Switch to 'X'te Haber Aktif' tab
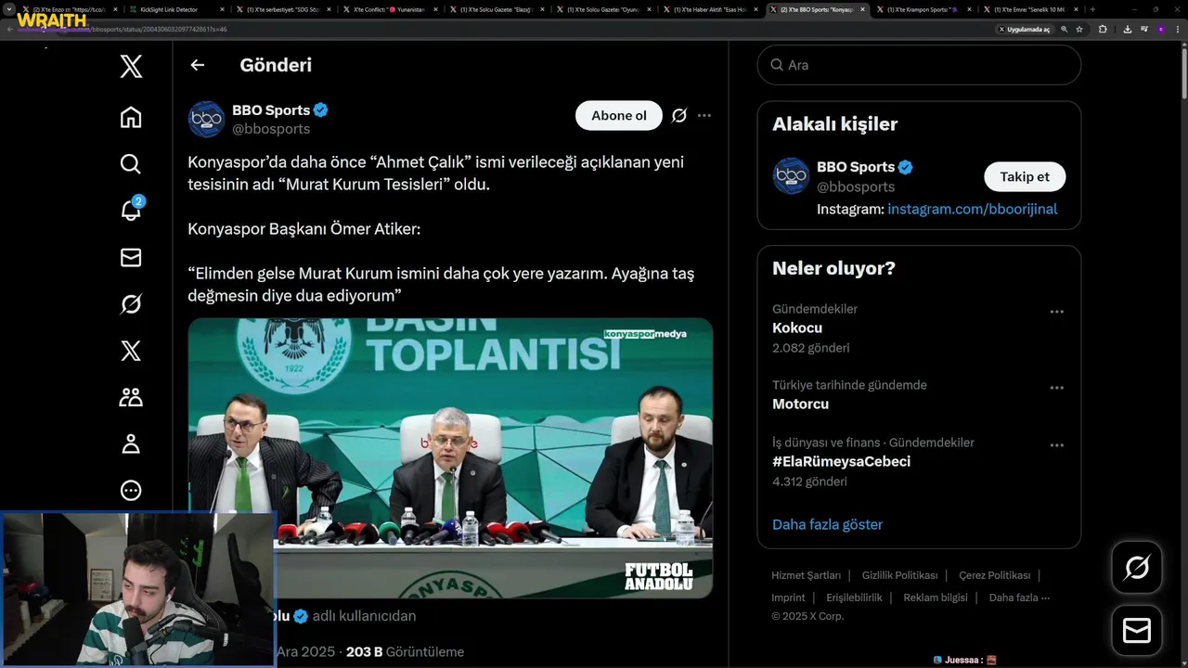The image size is (1188, 668). 710,9
